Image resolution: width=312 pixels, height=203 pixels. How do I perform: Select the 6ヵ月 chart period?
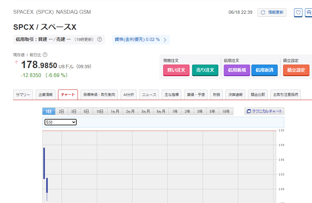point(161,111)
